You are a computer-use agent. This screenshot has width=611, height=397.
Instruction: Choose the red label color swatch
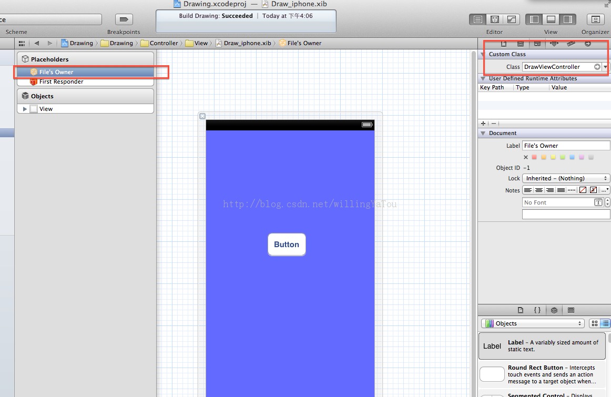click(534, 157)
